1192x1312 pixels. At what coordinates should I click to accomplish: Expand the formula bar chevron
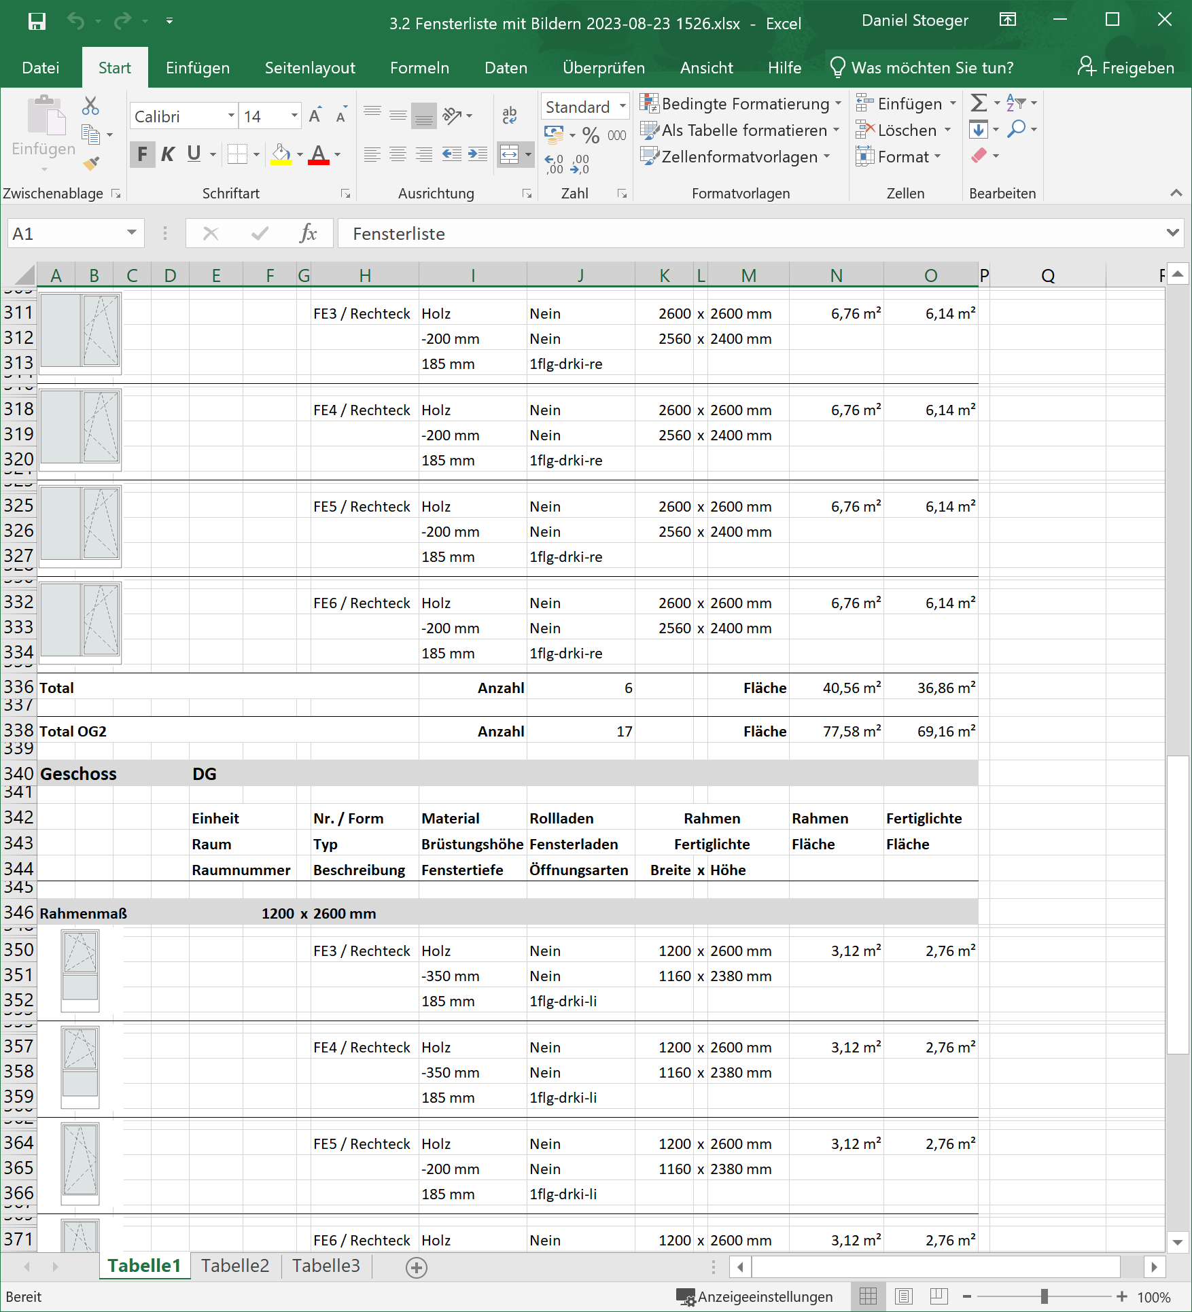(x=1172, y=233)
